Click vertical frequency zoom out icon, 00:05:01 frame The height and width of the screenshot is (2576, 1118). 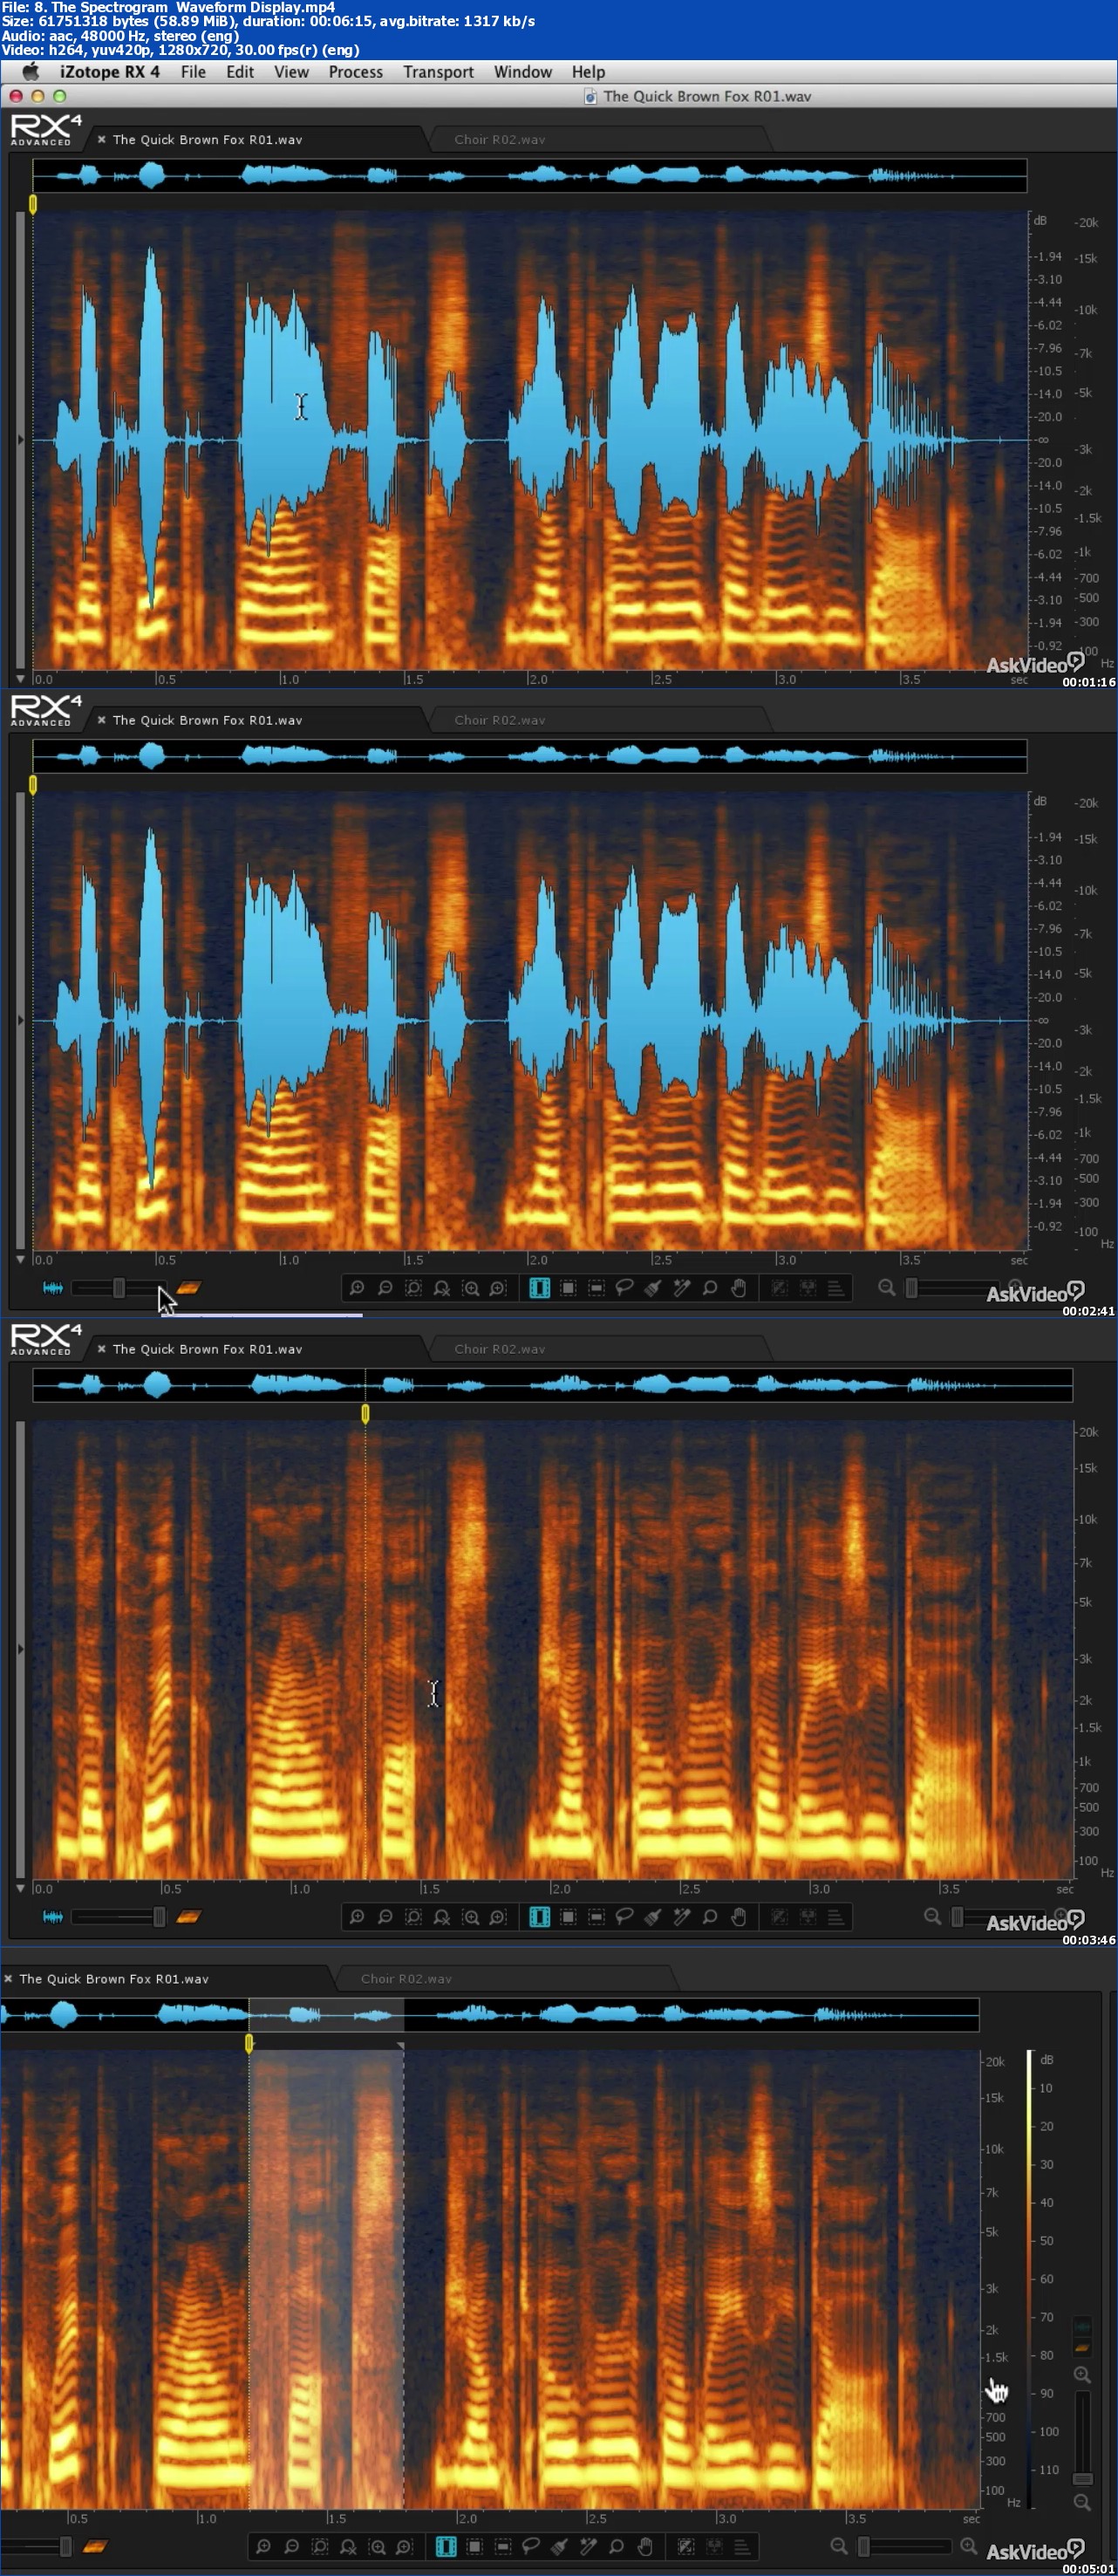(x=1082, y=2502)
